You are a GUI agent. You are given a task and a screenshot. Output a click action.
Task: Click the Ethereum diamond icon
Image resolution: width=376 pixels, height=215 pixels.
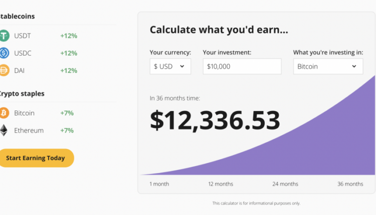[4, 130]
